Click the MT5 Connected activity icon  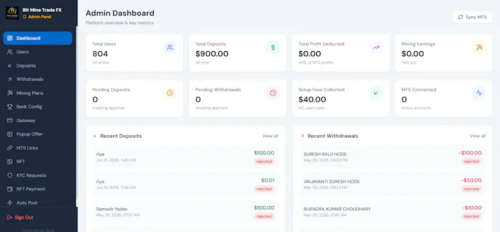click(x=479, y=94)
